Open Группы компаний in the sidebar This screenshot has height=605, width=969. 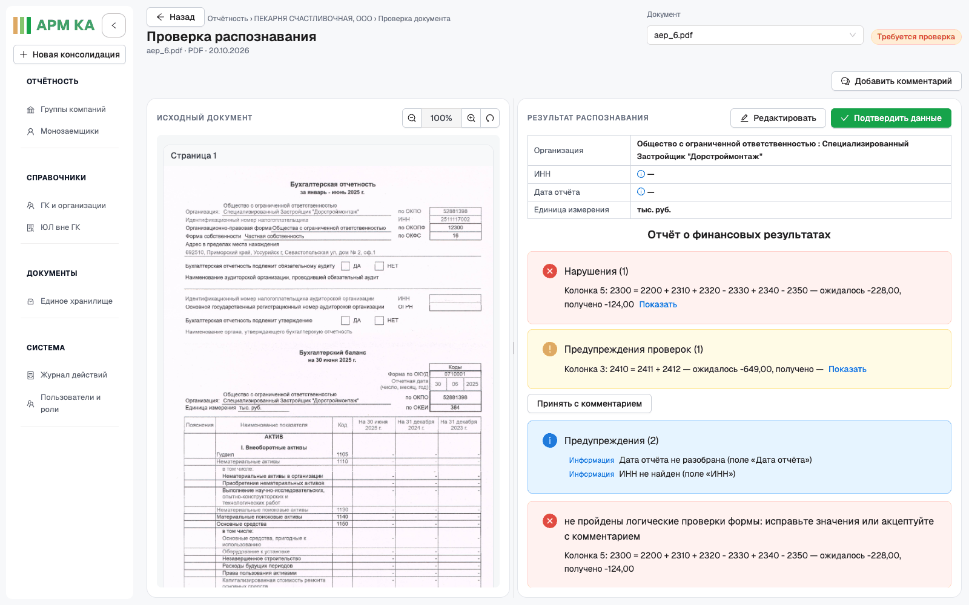point(73,110)
